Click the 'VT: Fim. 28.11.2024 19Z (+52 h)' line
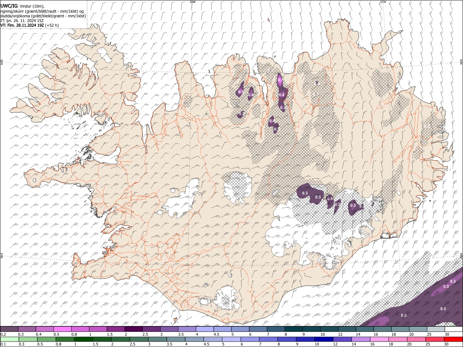The width and height of the screenshot is (463, 347). coord(29,25)
